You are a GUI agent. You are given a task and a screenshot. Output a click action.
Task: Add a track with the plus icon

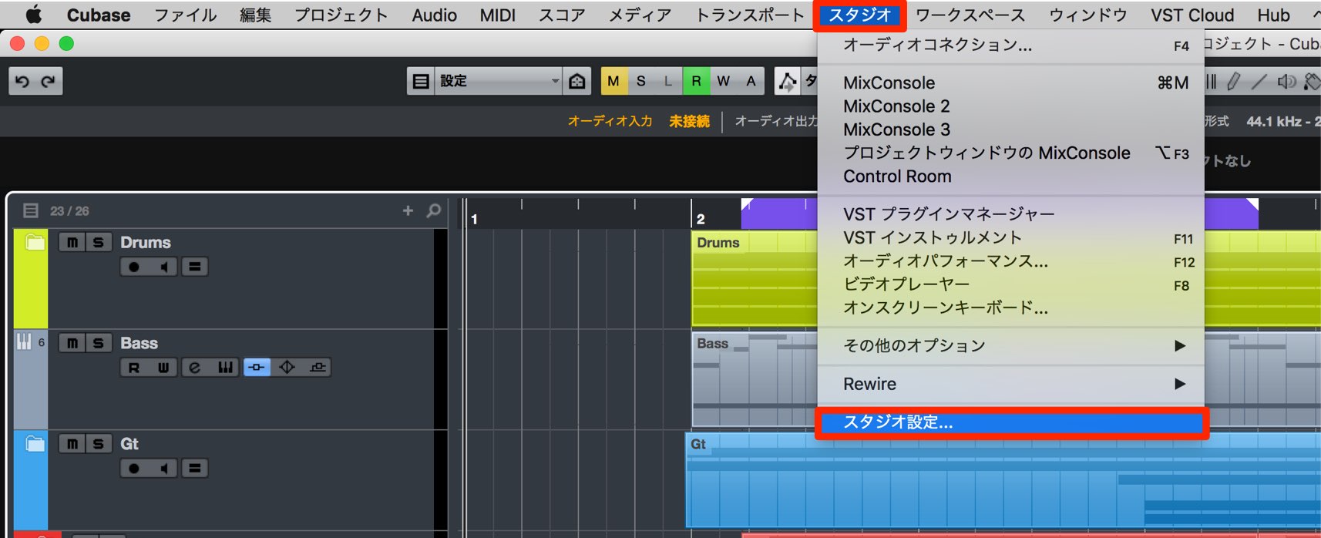(408, 210)
